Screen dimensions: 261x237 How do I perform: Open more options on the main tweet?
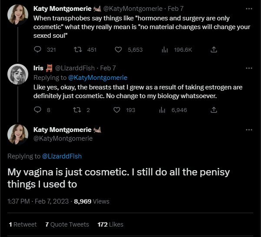click(249, 130)
